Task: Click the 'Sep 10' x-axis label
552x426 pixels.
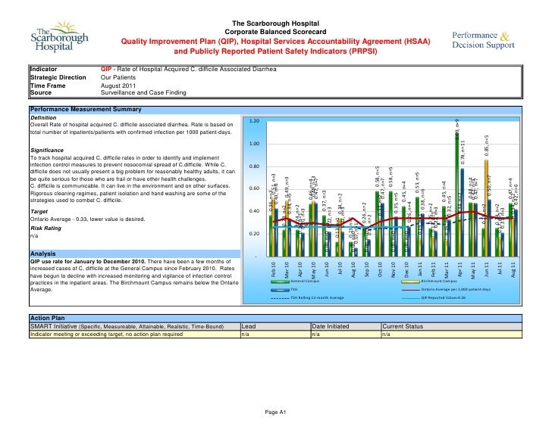Action: coord(366,269)
